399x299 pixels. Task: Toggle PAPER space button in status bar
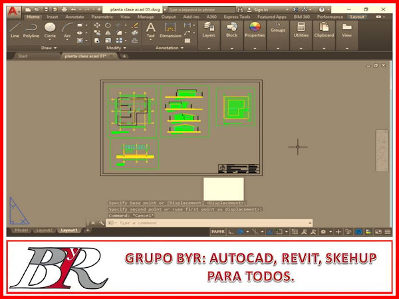(218, 232)
